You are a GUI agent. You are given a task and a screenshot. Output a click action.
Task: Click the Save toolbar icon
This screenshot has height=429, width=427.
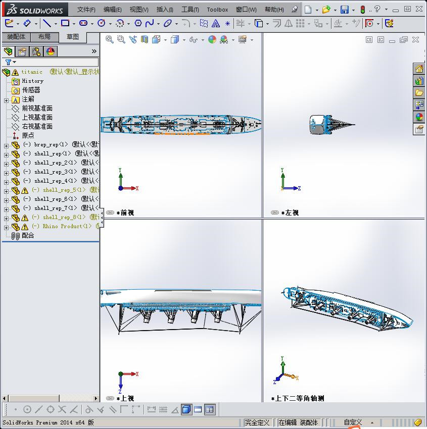[345, 10]
